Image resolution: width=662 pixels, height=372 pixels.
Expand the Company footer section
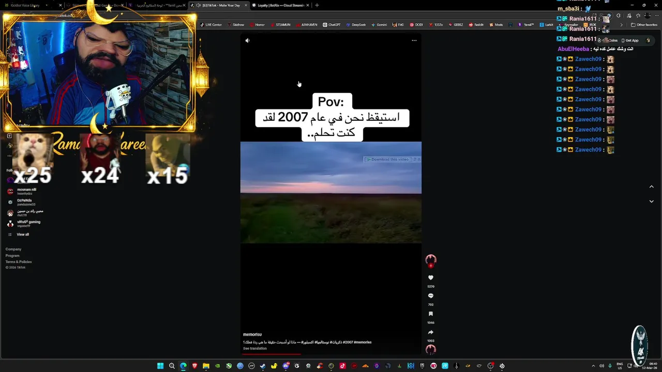13,249
